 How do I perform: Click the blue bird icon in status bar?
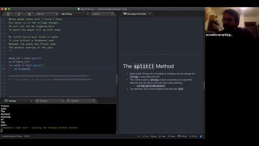(x=201, y=136)
